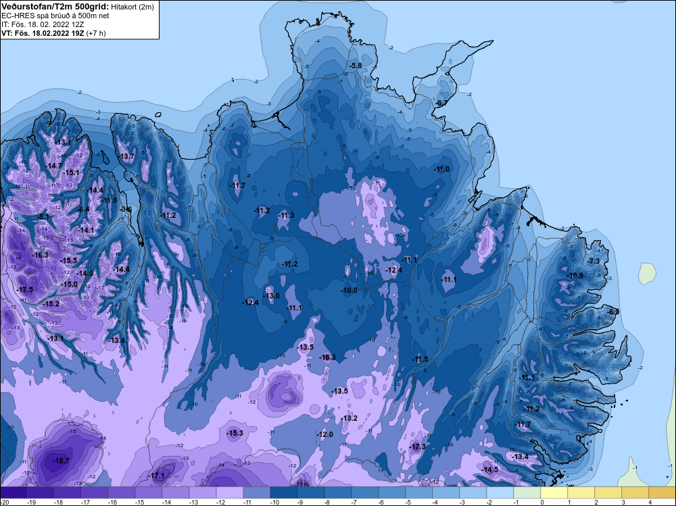Click the -15.5 temperature label
This screenshot has height=506, width=676.
pos(68,260)
